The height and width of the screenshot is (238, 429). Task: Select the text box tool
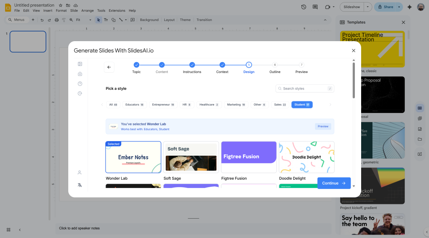click(106, 20)
